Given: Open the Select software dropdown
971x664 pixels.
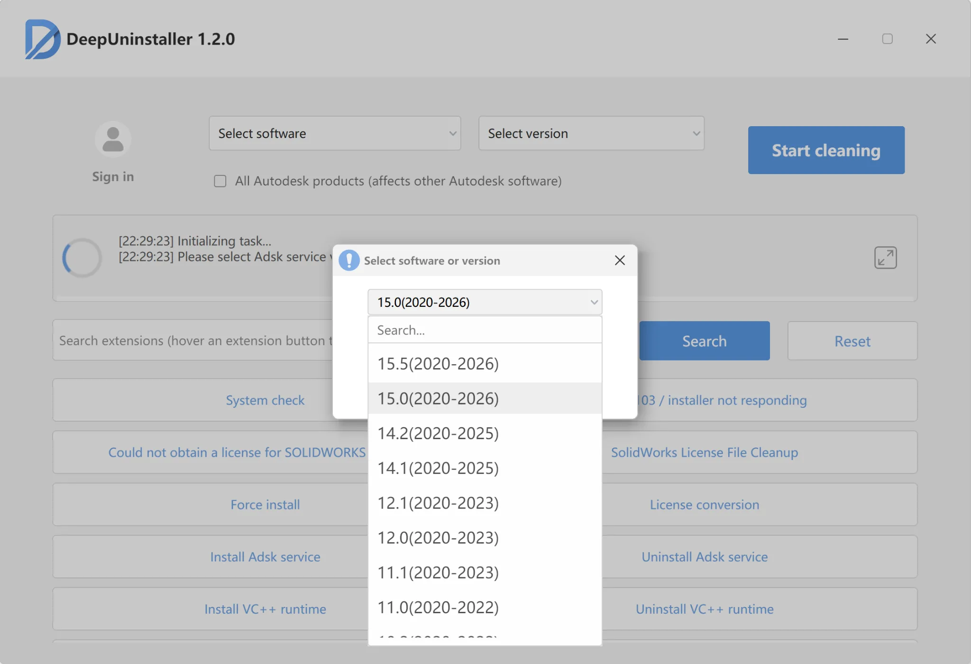Looking at the screenshot, I should 335,133.
